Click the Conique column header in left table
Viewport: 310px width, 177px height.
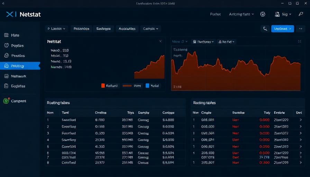pyautogui.click(x=168, y=113)
